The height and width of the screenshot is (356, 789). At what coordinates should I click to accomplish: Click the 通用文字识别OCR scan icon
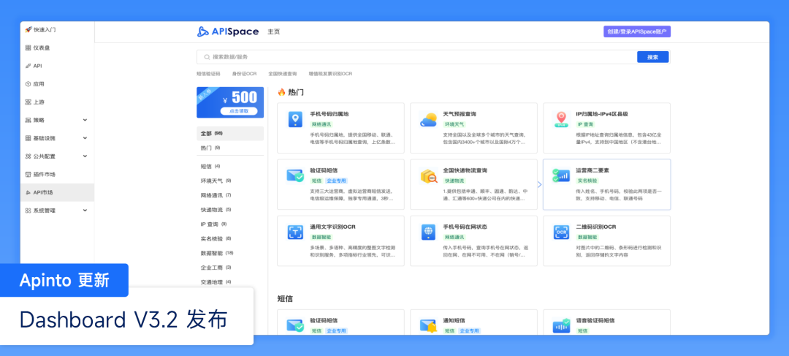pyautogui.click(x=295, y=232)
